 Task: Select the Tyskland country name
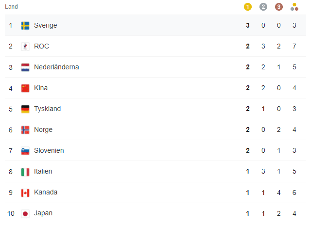coord(47,109)
